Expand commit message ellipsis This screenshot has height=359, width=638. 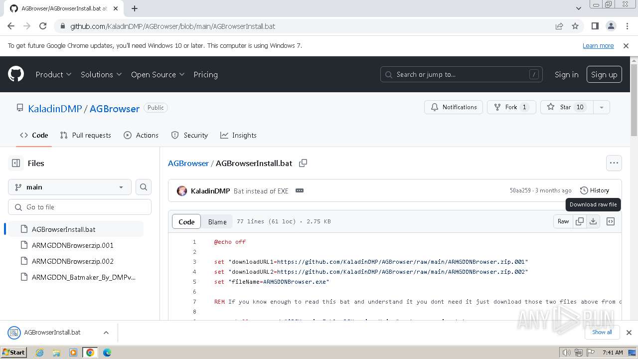pos(300,190)
